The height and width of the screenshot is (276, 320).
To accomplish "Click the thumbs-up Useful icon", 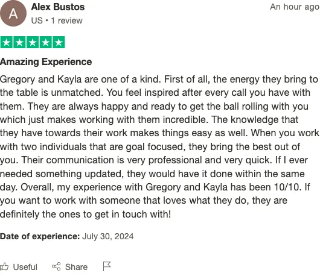I will (x=4, y=266).
